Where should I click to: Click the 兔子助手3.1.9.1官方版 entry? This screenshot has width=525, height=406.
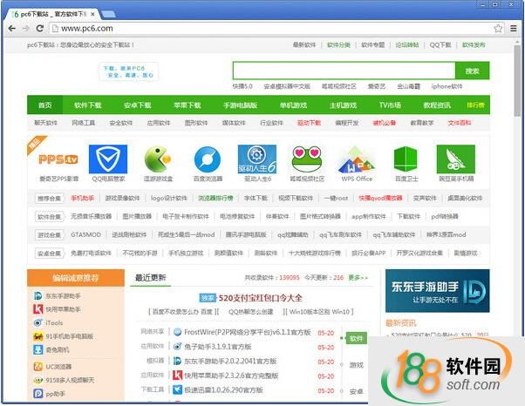coord(218,347)
